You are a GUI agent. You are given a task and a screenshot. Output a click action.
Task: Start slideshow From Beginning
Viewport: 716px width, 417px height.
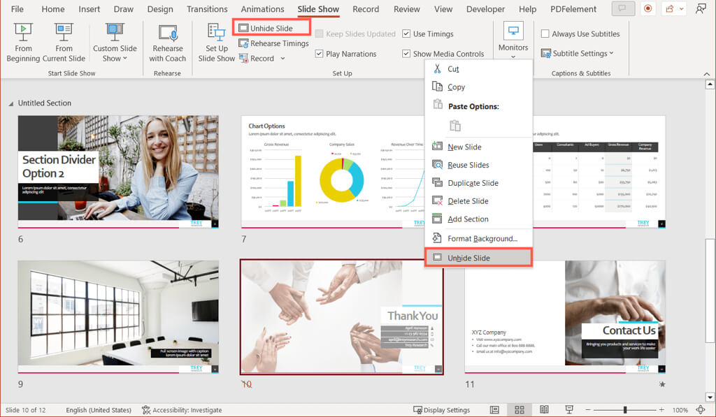[x=23, y=43]
